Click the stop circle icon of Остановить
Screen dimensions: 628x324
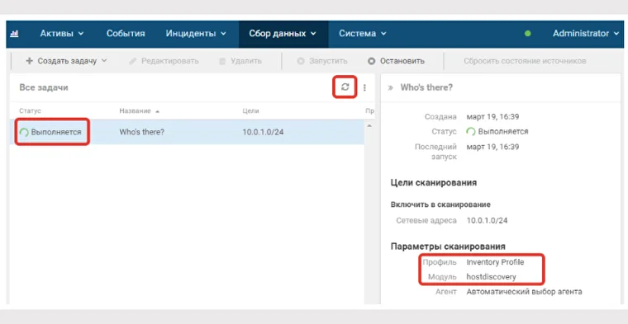click(x=372, y=61)
